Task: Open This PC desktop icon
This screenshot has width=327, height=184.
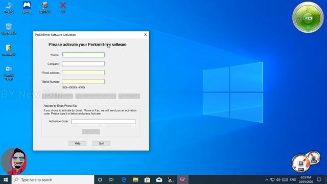Action: coord(9,7)
